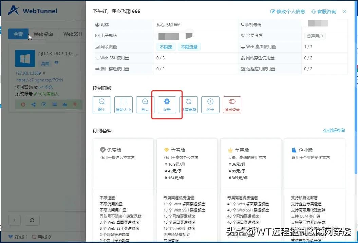Open the 关于 about button

[210, 105]
